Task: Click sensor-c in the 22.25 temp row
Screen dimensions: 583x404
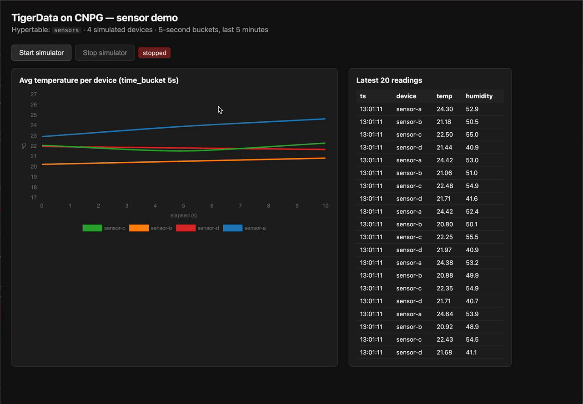Action: [x=409, y=237]
